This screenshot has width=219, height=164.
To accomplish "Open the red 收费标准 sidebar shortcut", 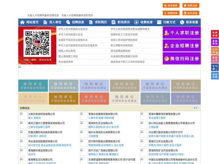I will pos(215,34).
